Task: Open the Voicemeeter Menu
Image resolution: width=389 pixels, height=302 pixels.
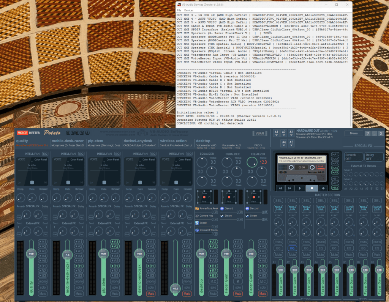Action: 354,133
